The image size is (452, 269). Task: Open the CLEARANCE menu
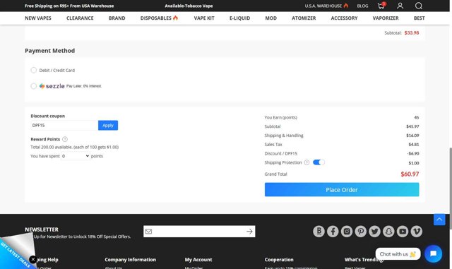[80, 18]
